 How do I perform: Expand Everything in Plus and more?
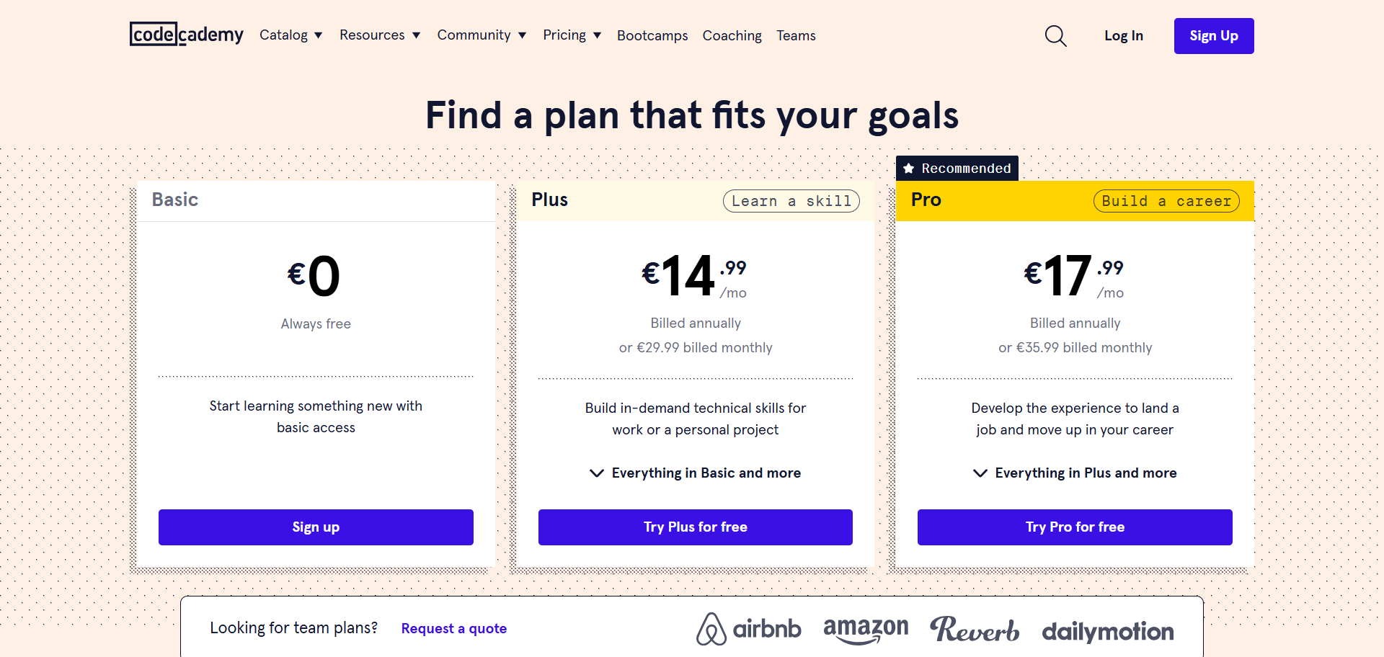[1075, 473]
